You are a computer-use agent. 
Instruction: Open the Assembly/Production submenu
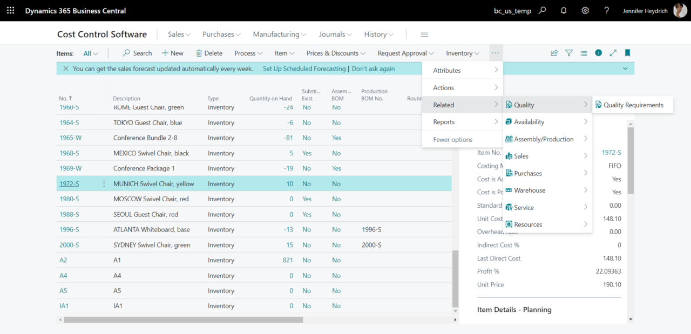pos(547,139)
